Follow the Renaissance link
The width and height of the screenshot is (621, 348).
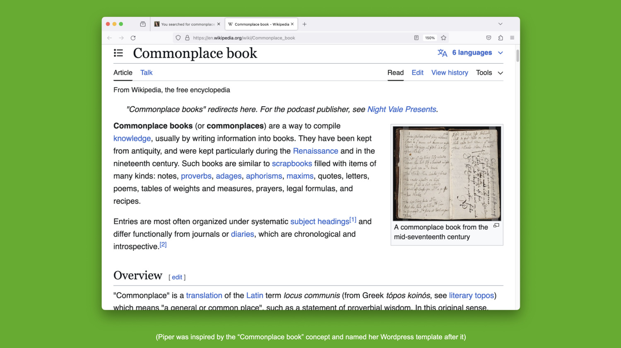[x=315, y=151]
